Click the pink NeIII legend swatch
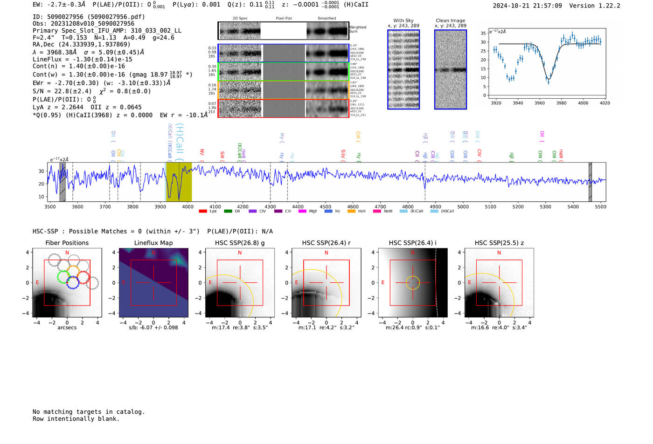Image resolution: width=653 pixels, height=444 pixels. click(x=377, y=211)
